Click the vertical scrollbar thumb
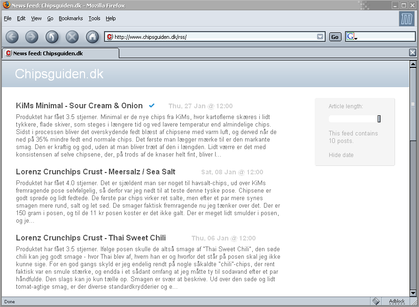The width and height of the screenshot is (419, 307). pos(413,105)
